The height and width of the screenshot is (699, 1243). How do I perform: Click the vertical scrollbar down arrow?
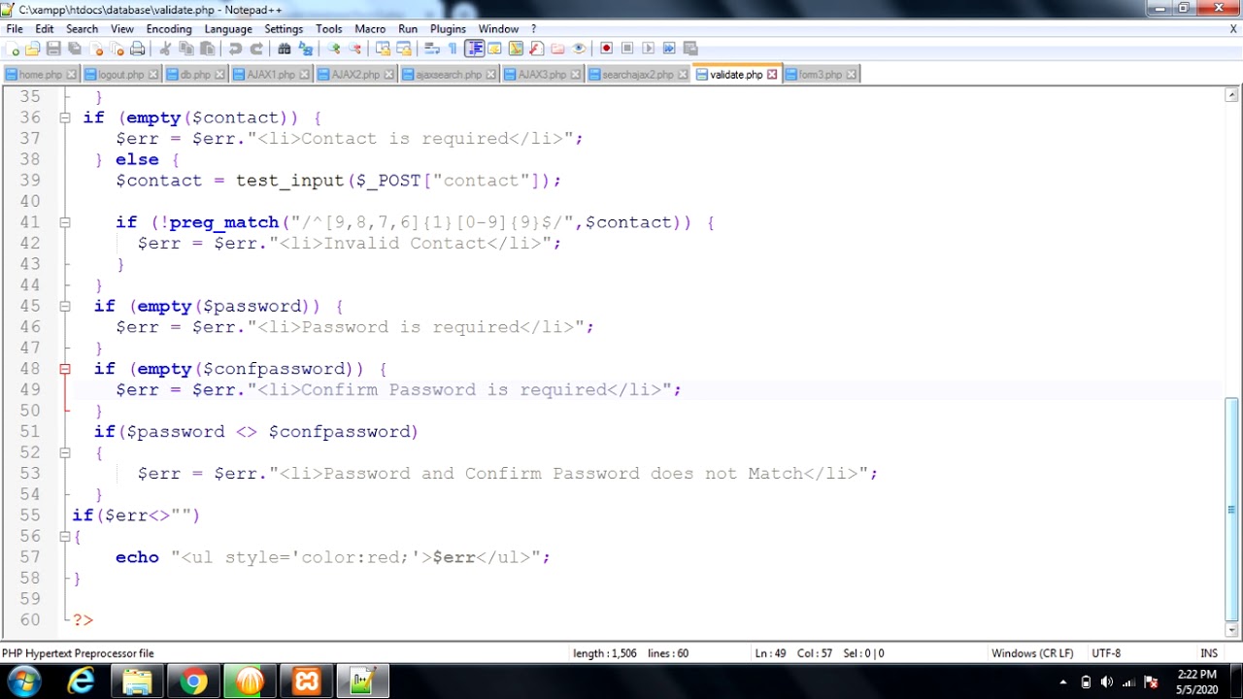click(x=1231, y=630)
